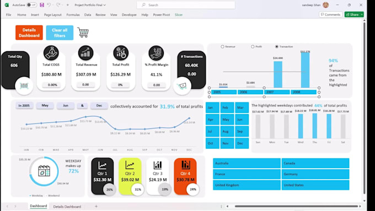Click the Excel app icon in title bar
The width and height of the screenshot is (375, 211).
click(x=7, y=5)
